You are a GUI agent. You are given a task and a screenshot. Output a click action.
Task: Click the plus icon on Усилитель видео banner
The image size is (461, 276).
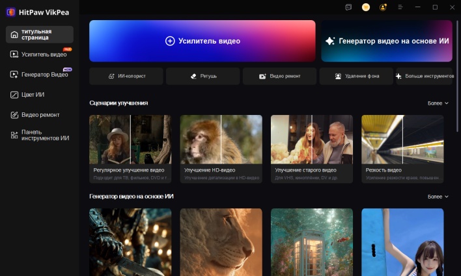(x=170, y=41)
